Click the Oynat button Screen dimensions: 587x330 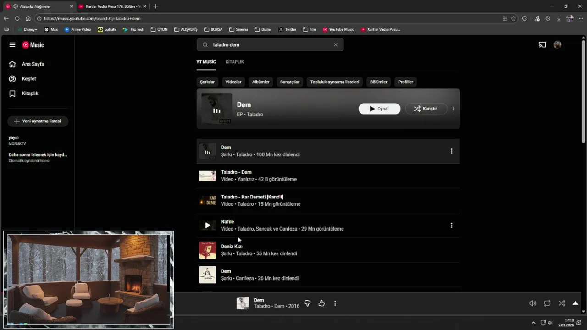(379, 109)
